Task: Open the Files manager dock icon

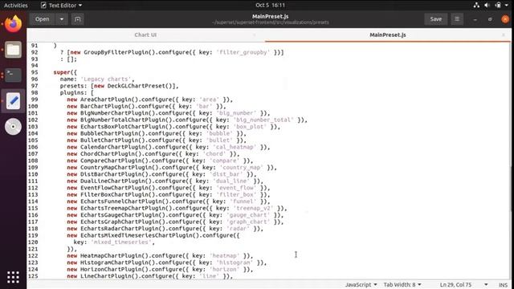Action: point(13,50)
